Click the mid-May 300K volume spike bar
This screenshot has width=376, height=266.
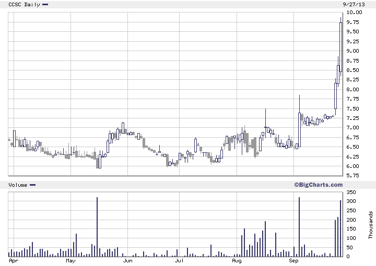click(97, 227)
